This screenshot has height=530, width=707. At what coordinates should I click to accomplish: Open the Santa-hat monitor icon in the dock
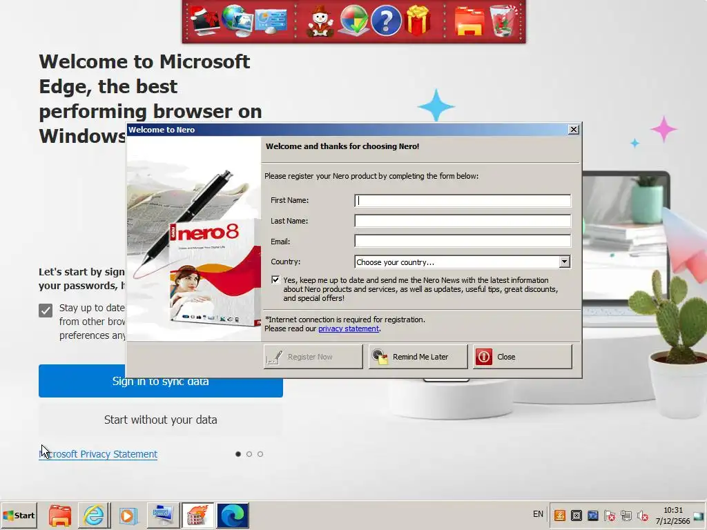coord(204,20)
